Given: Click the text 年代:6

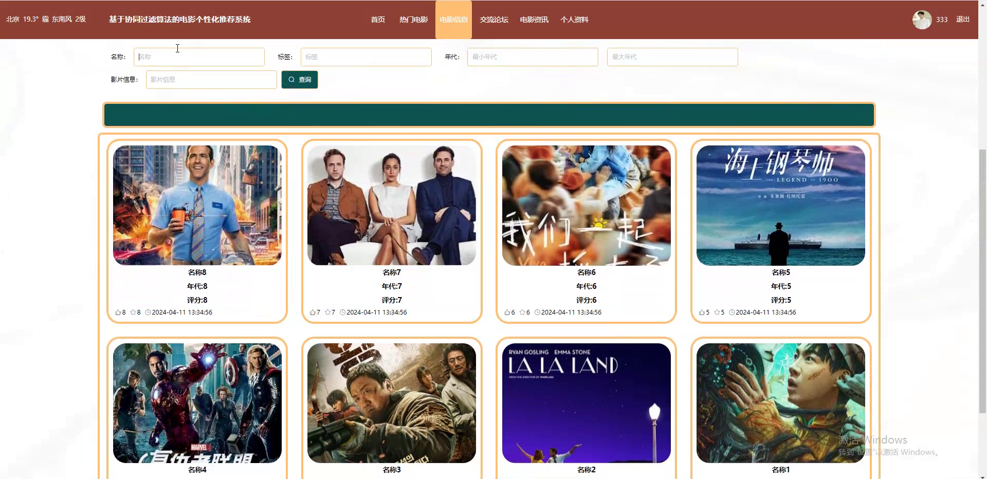Looking at the screenshot, I should click(587, 286).
